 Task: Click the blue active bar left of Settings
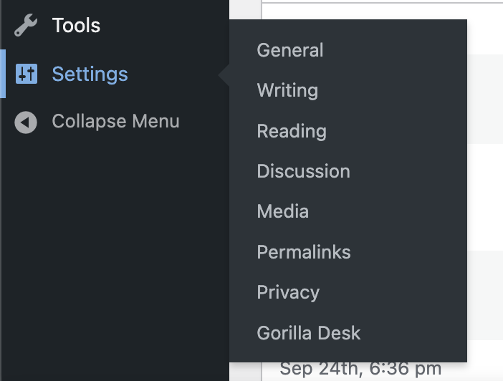[x=3, y=74]
